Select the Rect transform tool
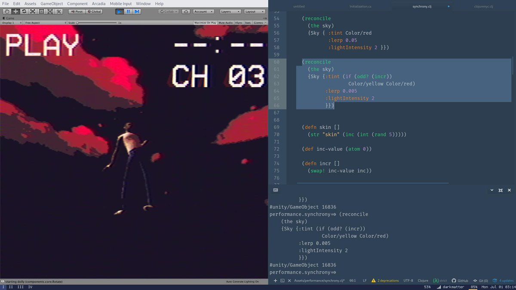 (x=41, y=12)
